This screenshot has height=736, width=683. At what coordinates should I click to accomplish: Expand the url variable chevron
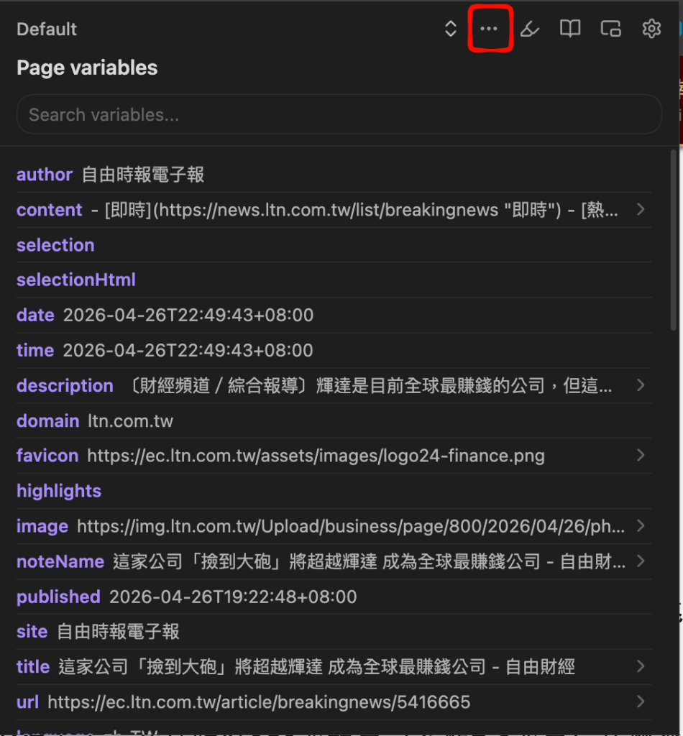(x=641, y=701)
